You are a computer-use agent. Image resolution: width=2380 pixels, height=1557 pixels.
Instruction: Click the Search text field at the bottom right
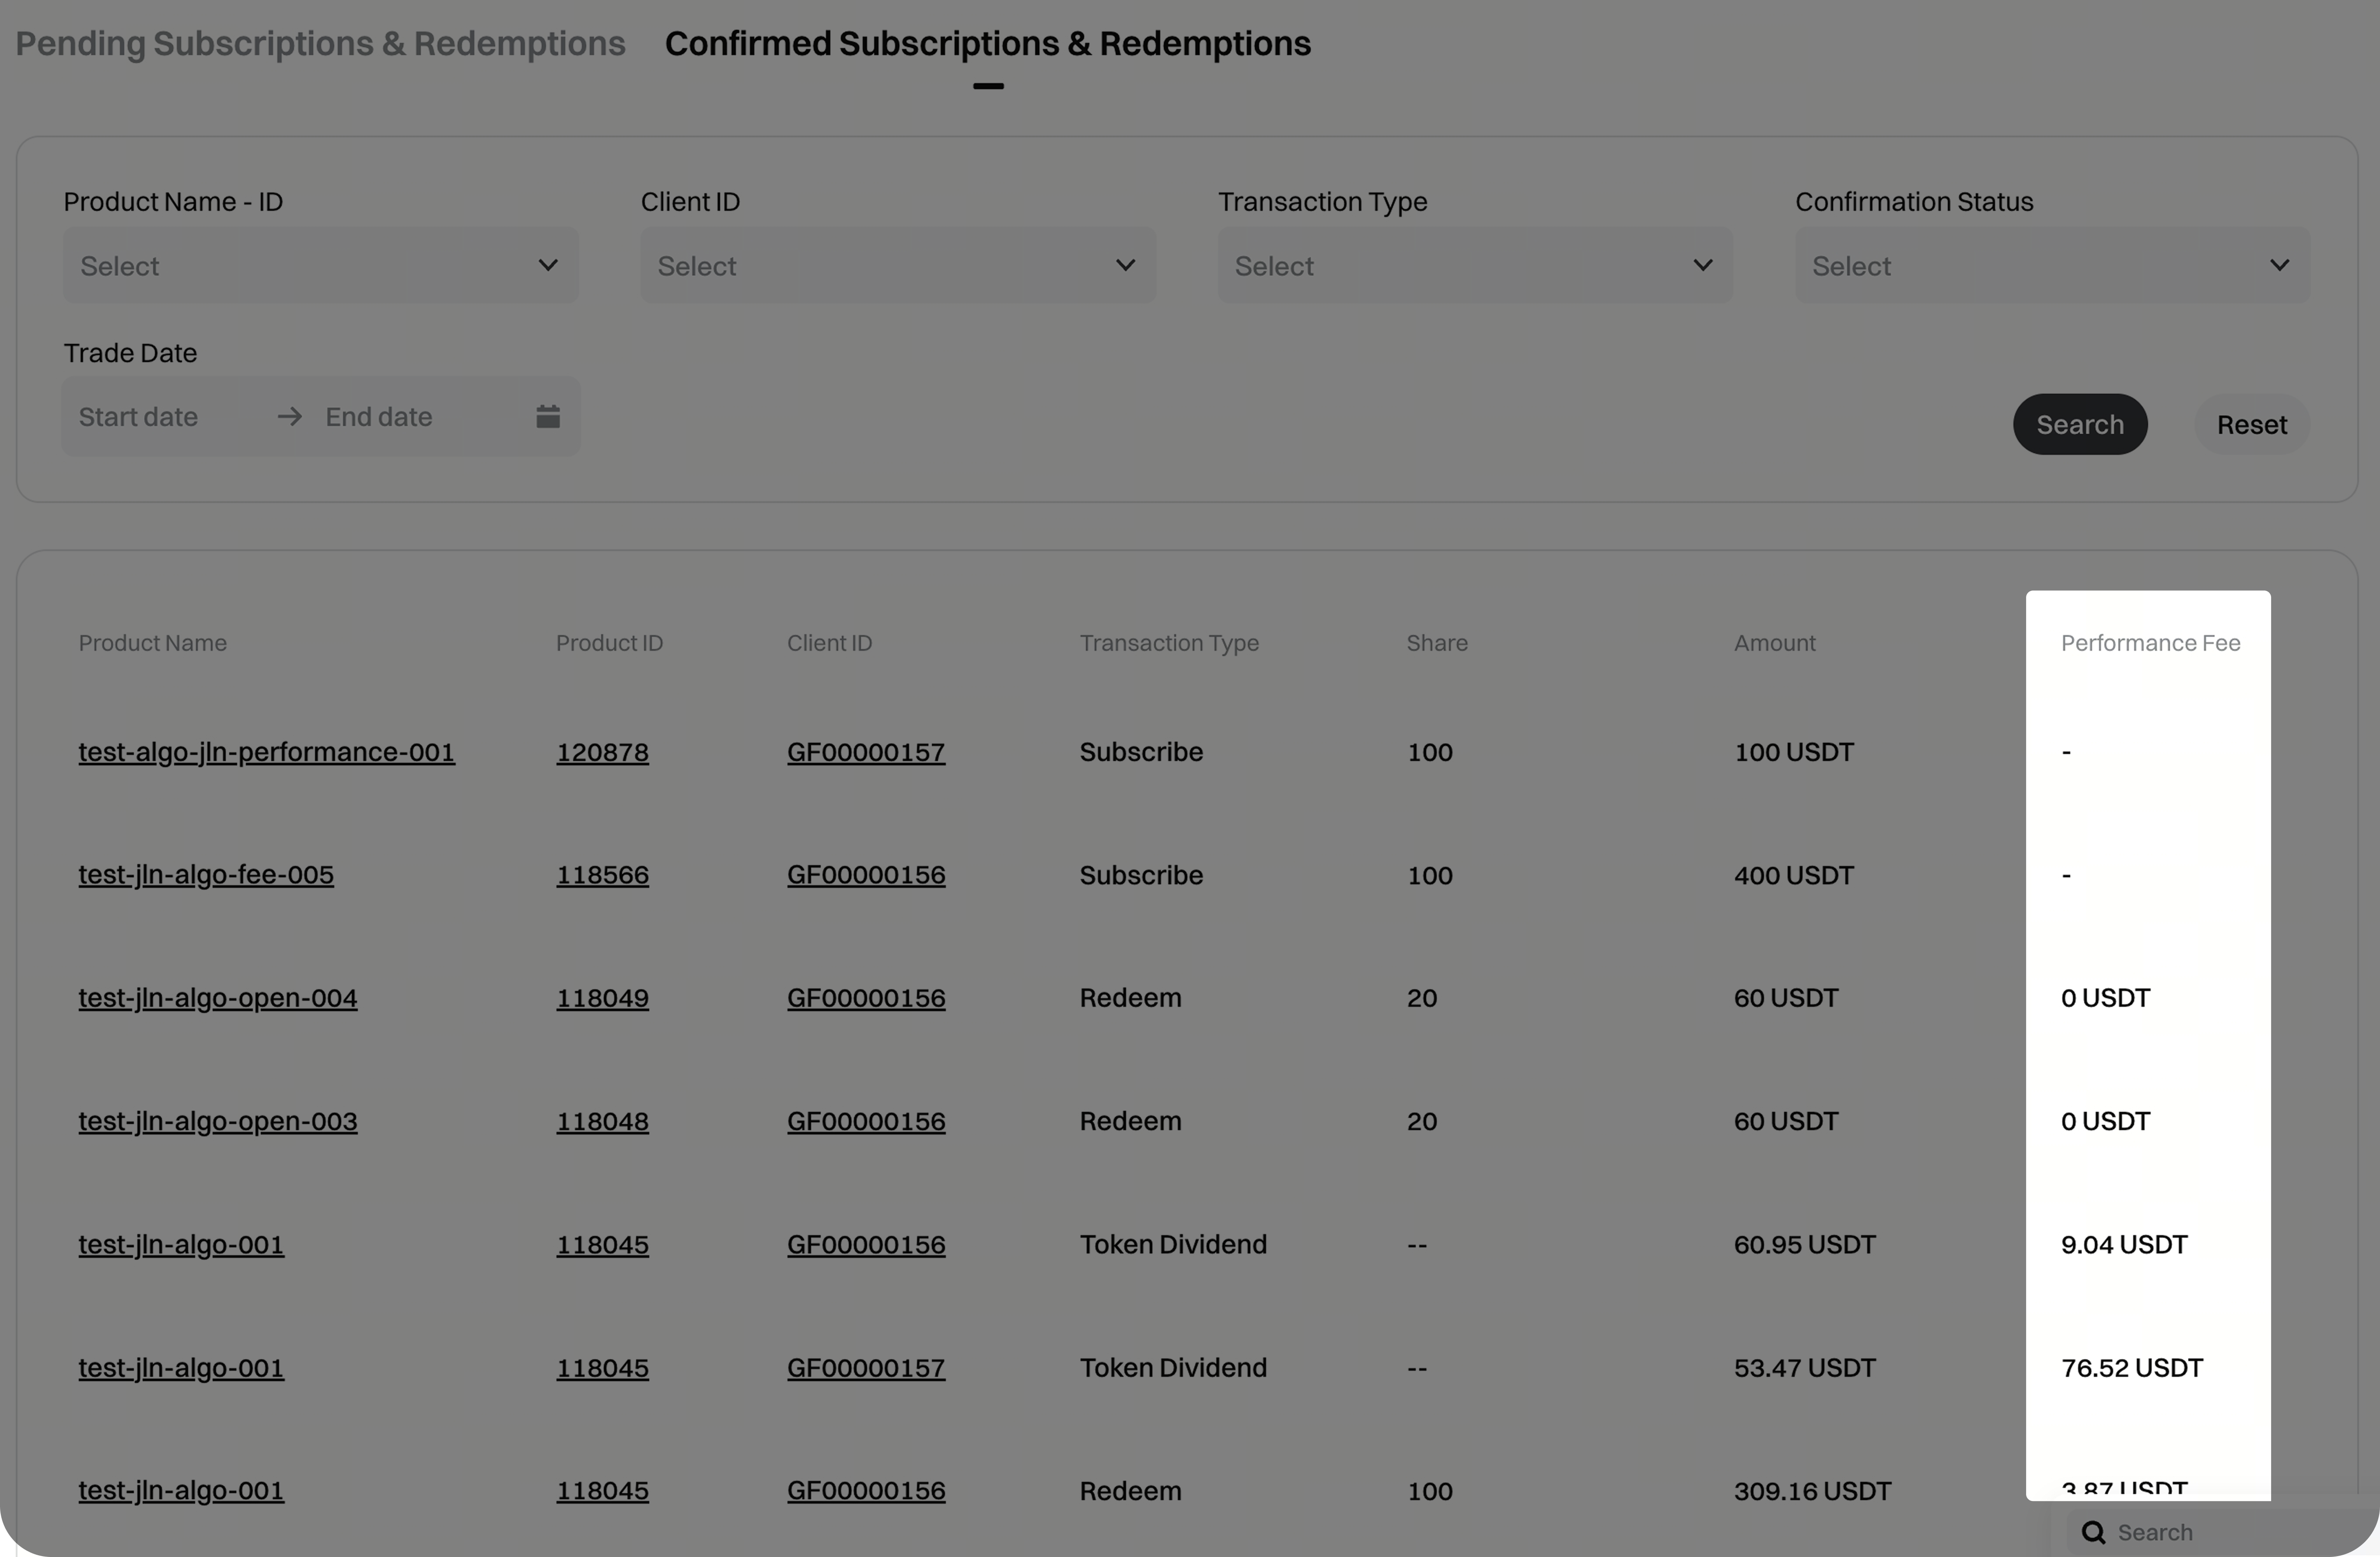(x=2220, y=1532)
